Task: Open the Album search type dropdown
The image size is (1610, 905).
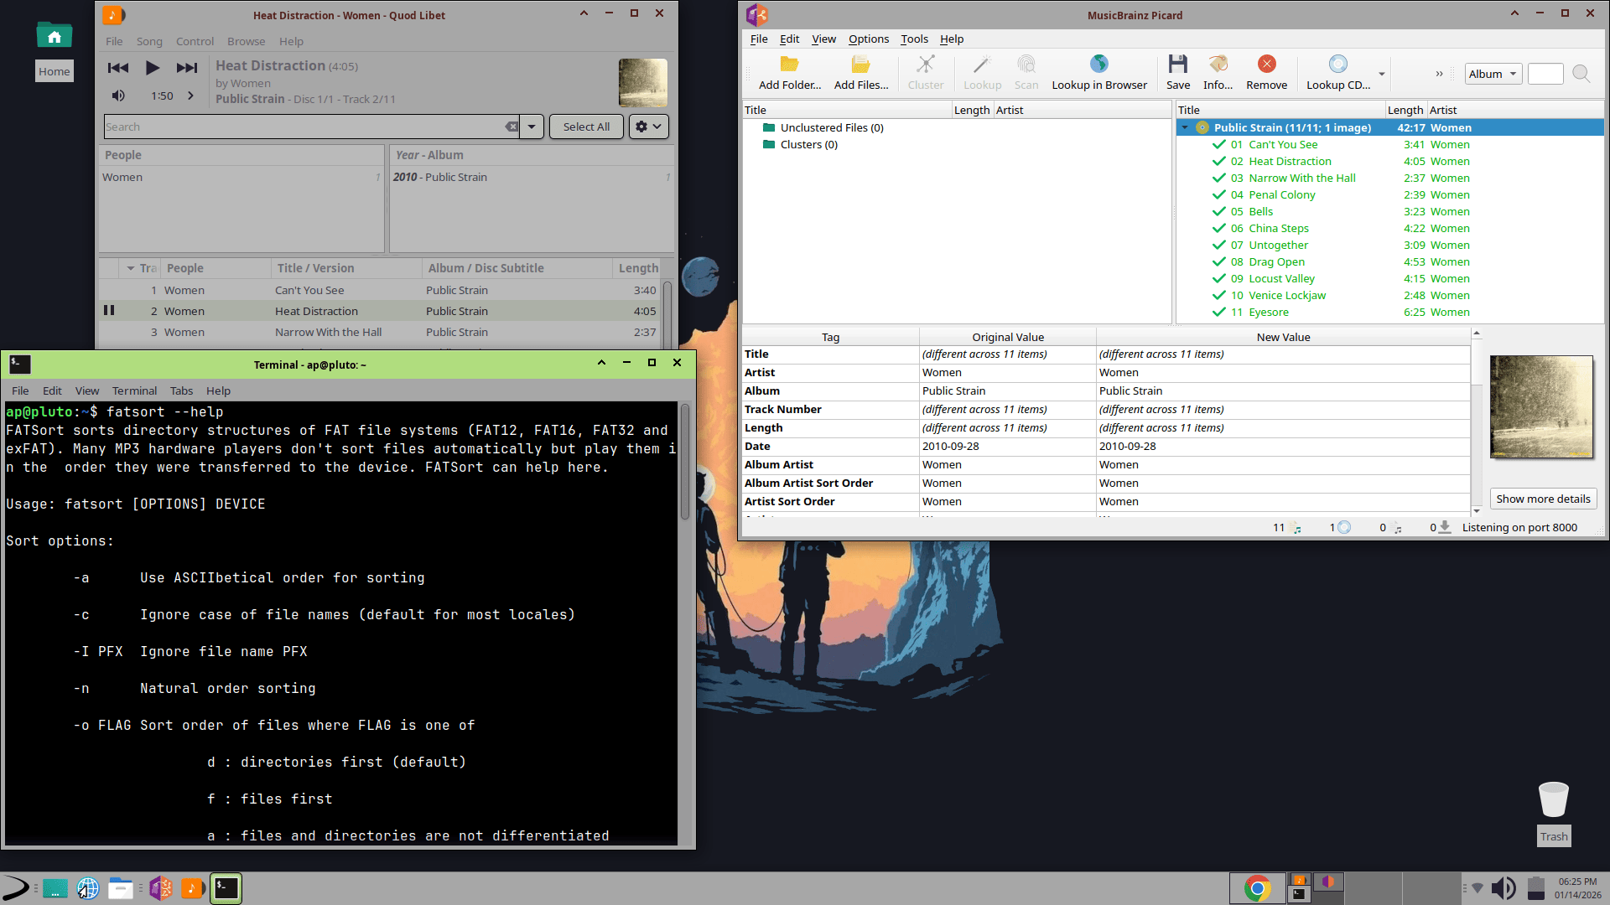Action: pos(1493,74)
